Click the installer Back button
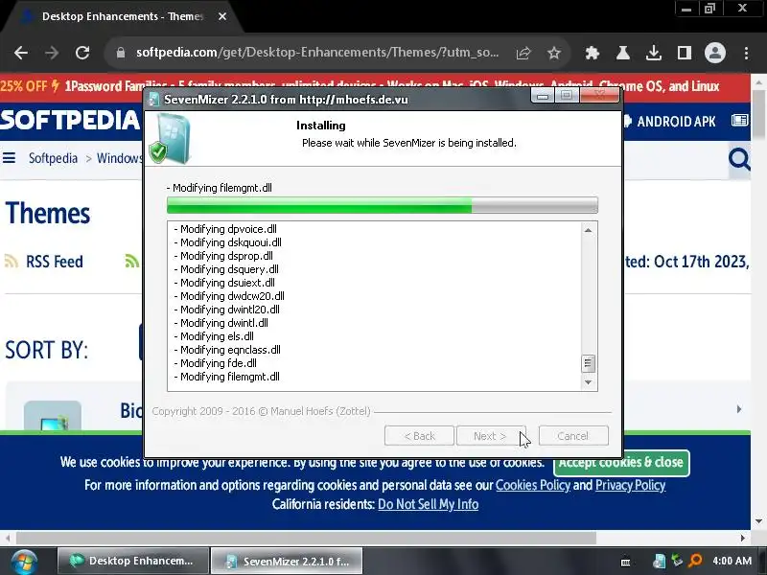767x575 pixels. (x=419, y=436)
